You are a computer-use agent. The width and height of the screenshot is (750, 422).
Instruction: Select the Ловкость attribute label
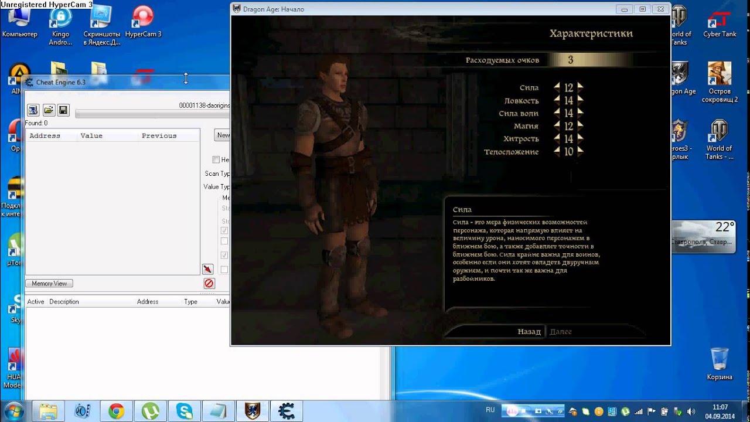pos(521,101)
